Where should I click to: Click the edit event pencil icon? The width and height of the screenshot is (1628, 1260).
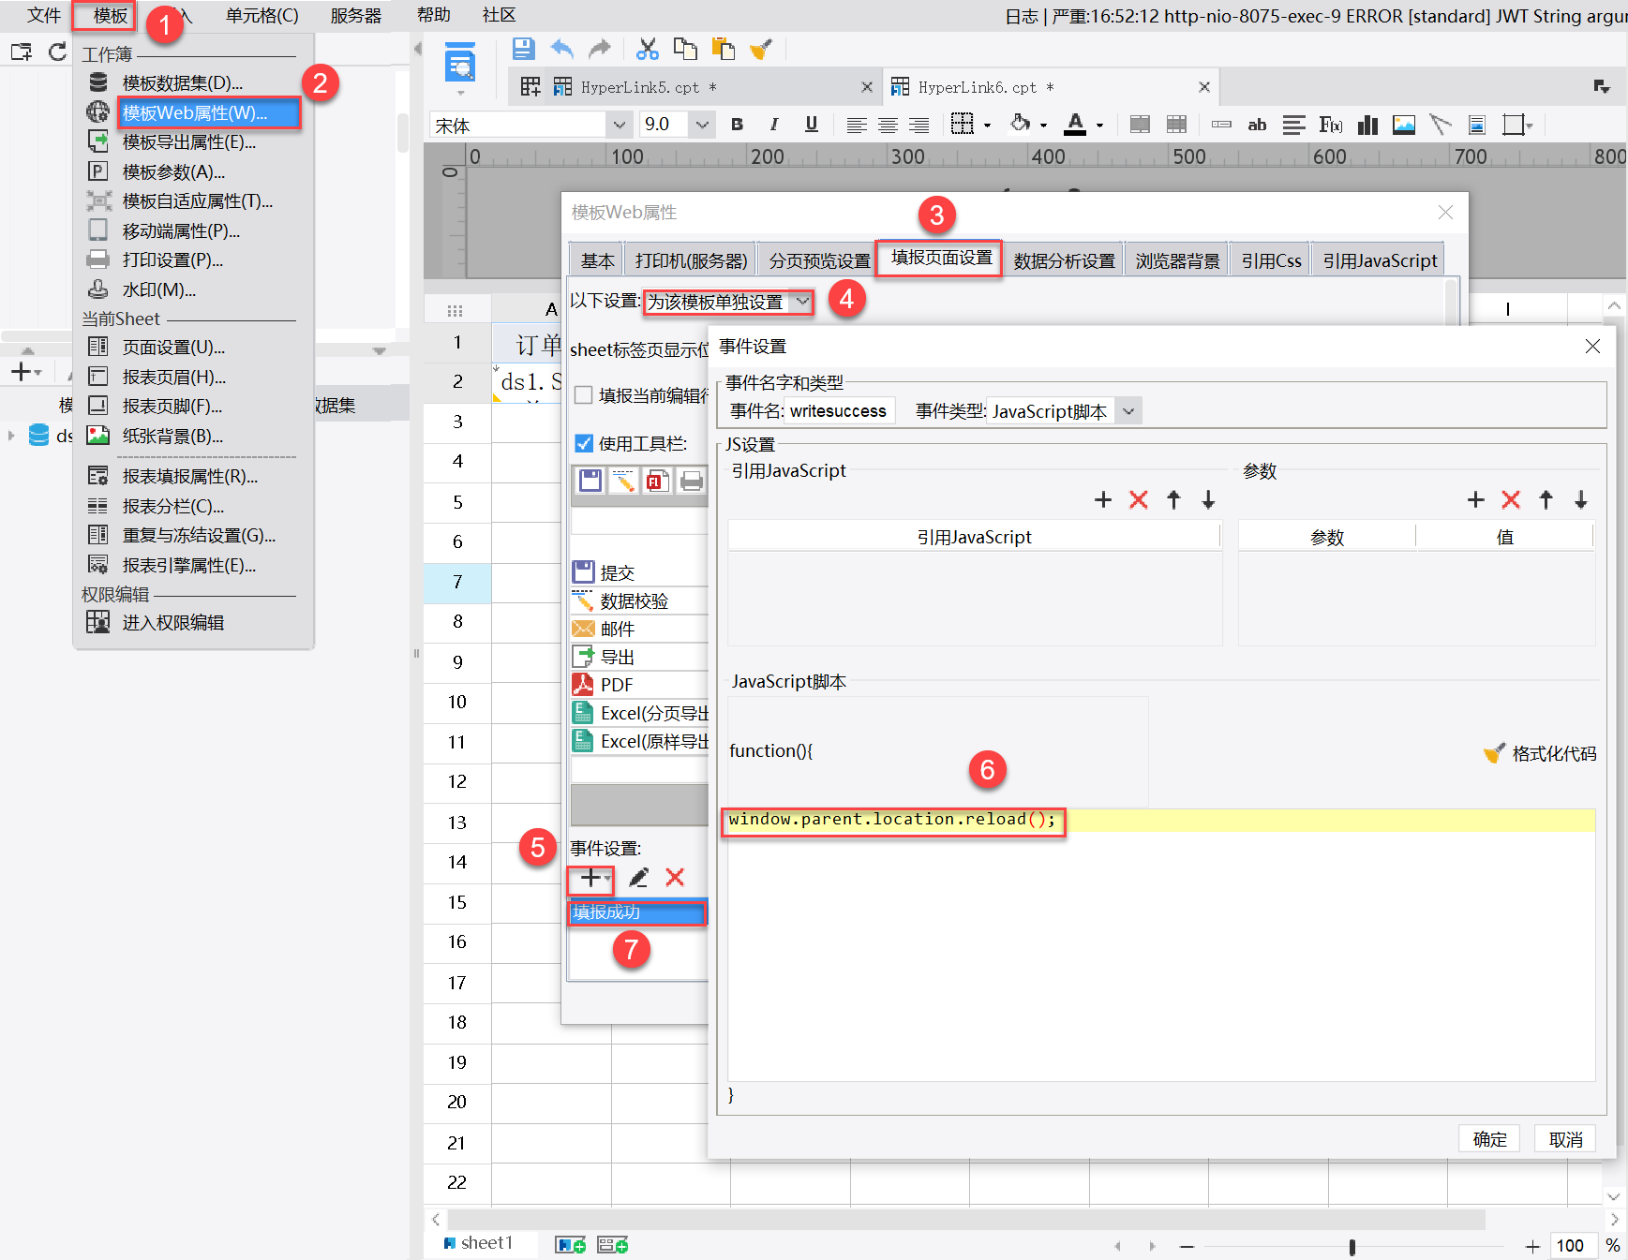pyautogui.click(x=638, y=878)
